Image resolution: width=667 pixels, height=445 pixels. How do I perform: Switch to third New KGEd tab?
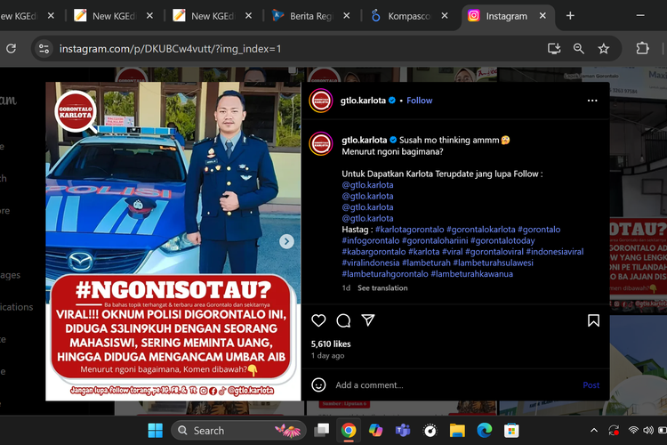pos(213,16)
